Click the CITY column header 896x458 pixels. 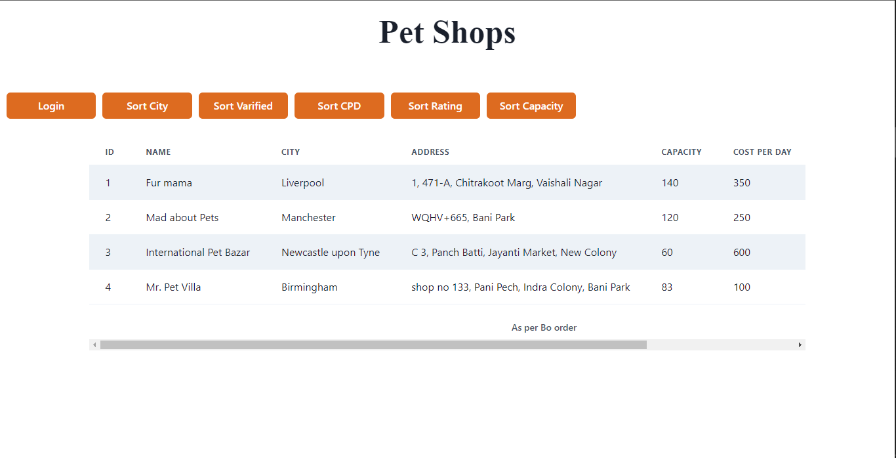(291, 152)
